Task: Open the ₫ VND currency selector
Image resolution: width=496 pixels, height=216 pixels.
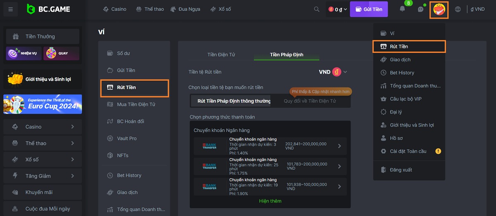Action: (477, 9)
